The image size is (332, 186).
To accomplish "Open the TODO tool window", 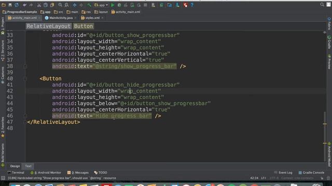I will pos(101,173).
